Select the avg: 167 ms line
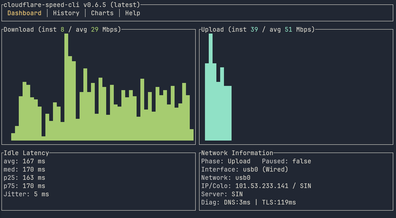Viewport: 396px width, 218px height. 24,161
